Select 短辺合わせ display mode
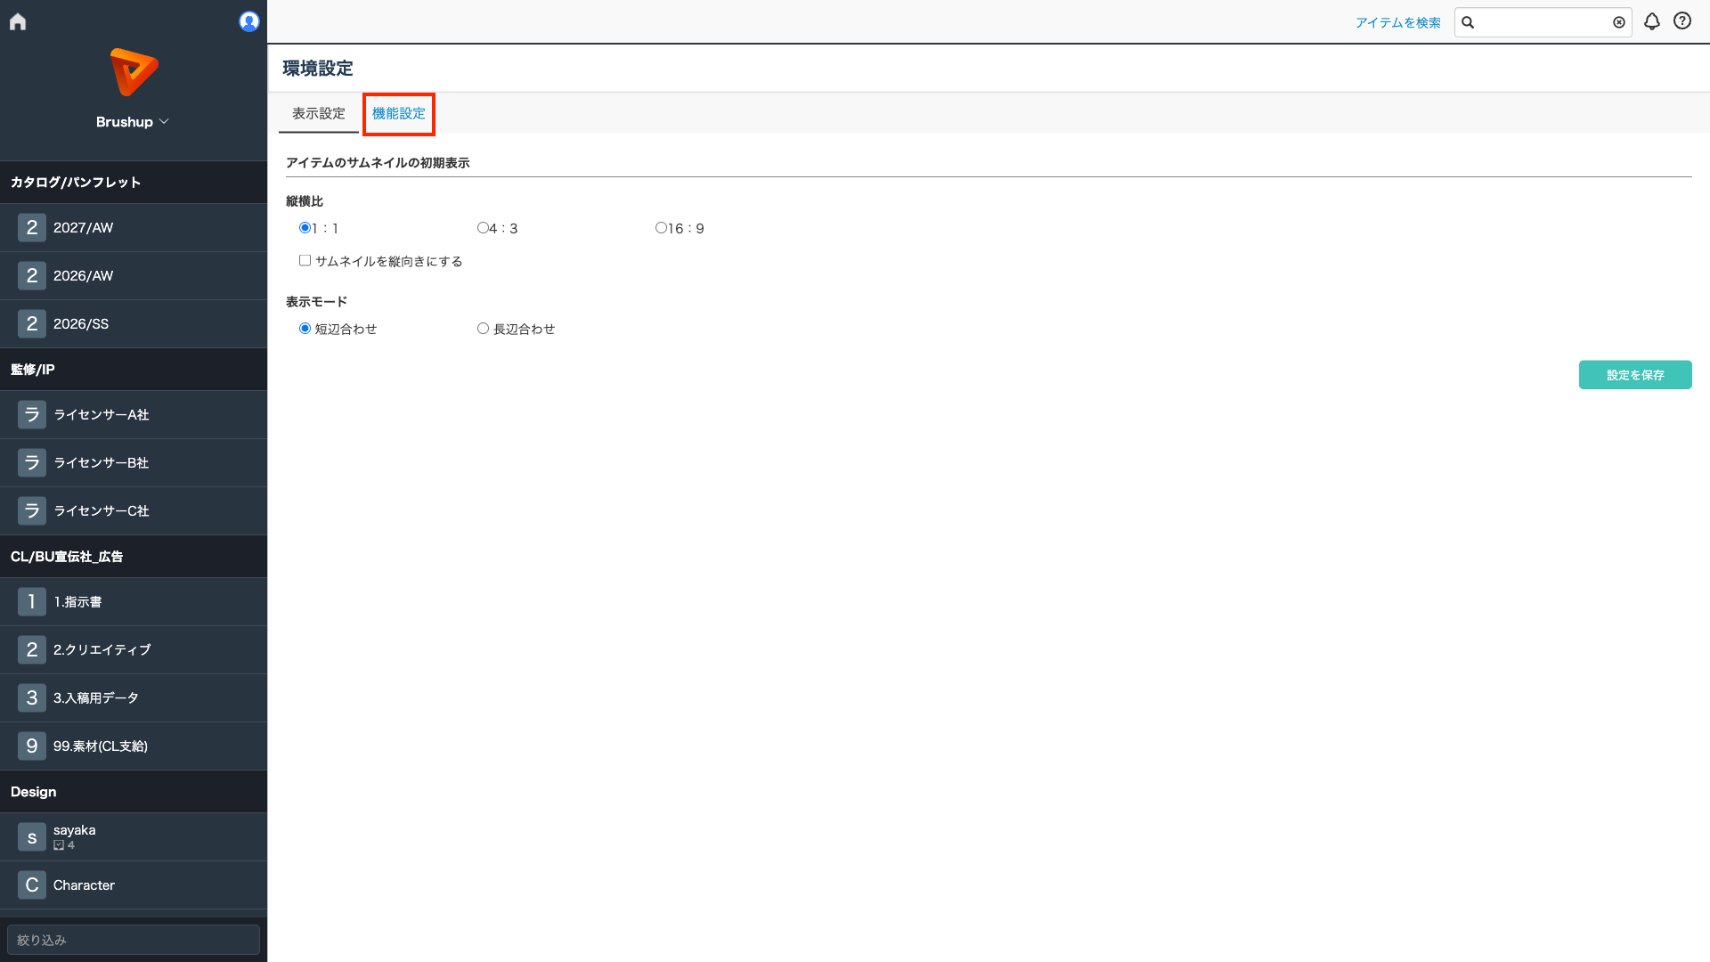1710x962 pixels. click(x=305, y=329)
